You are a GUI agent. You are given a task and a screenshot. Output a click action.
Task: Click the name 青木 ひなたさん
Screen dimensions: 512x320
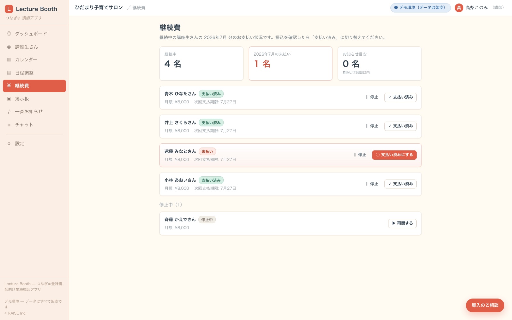[180, 94]
